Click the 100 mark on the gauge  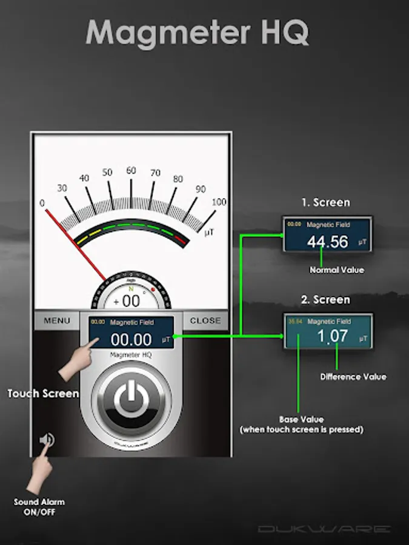click(219, 202)
